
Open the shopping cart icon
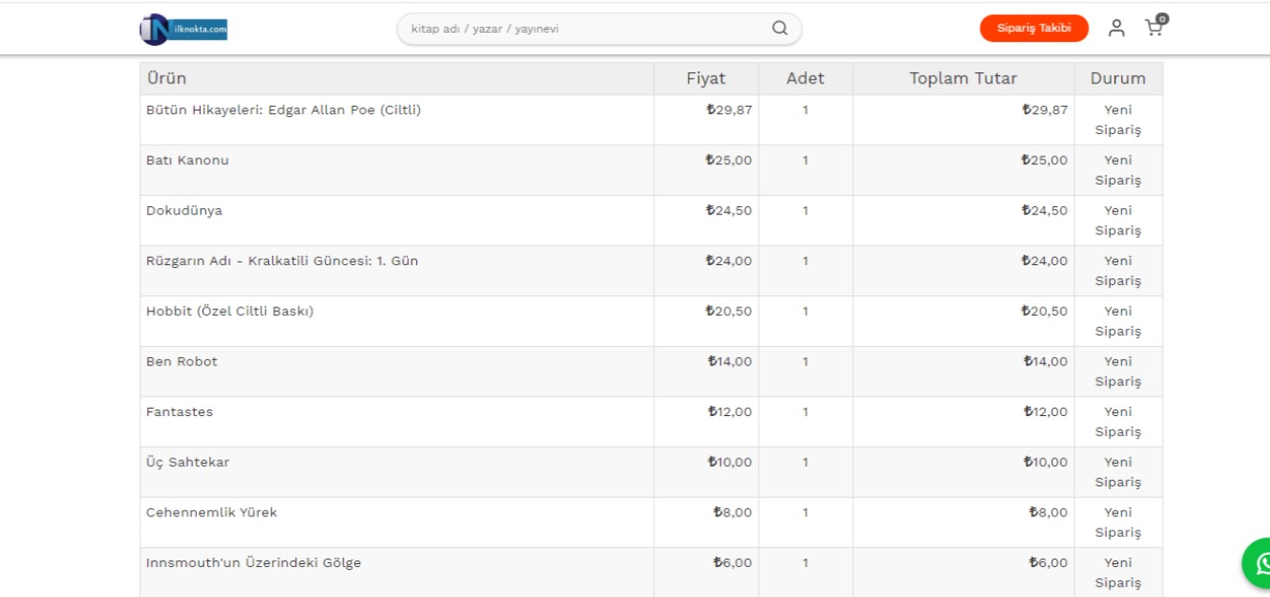point(1154,28)
